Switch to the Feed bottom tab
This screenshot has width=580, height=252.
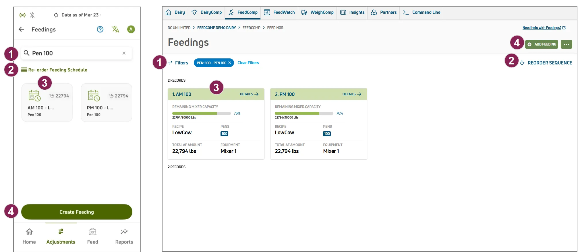92,236
